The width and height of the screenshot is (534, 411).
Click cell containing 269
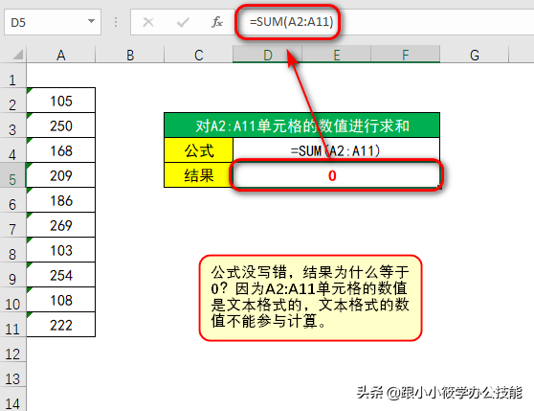tap(61, 225)
